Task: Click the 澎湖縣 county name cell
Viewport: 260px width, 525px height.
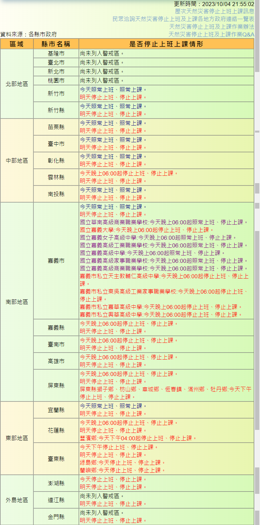Action: [x=56, y=483]
